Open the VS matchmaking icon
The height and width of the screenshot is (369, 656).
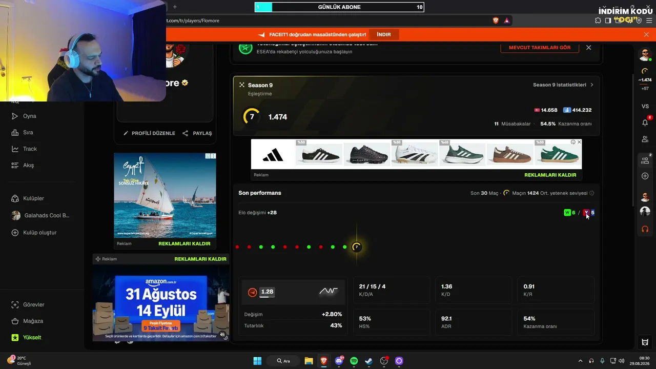click(645, 106)
